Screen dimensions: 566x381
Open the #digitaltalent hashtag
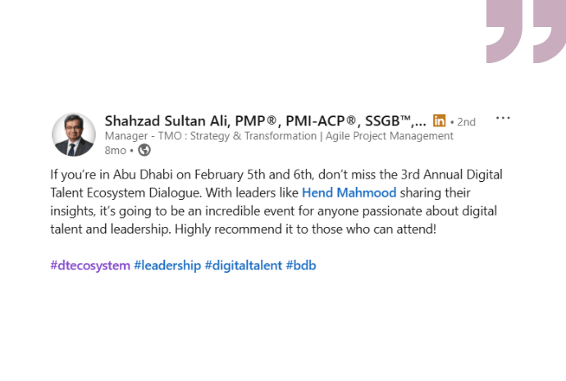coord(243,265)
